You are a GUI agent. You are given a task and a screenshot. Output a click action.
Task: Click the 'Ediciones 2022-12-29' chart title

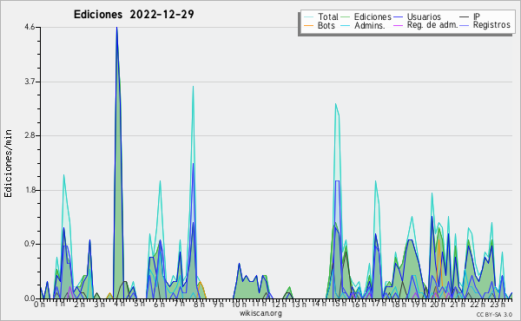(x=134, y=15)
